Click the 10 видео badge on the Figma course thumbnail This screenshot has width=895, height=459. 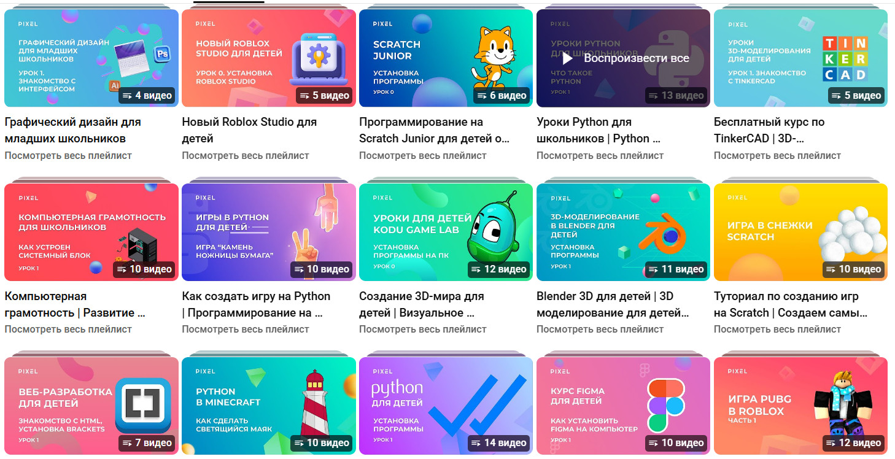pyautogui.click(x=676, y=443)
